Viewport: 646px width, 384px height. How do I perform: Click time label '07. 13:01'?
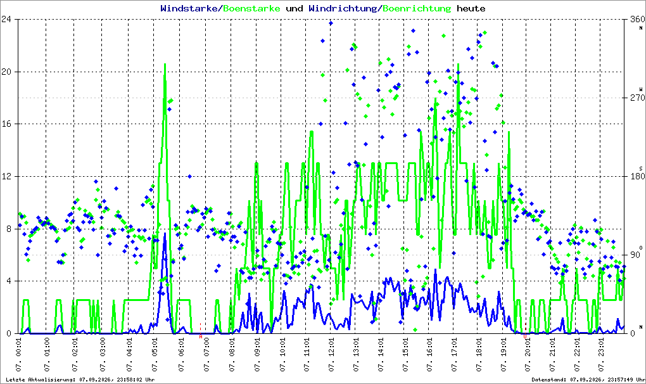356,355
